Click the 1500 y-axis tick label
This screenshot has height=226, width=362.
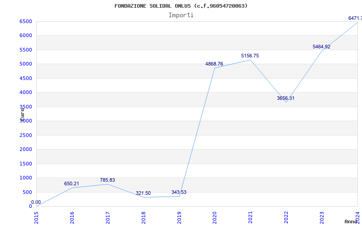[26, 164]
